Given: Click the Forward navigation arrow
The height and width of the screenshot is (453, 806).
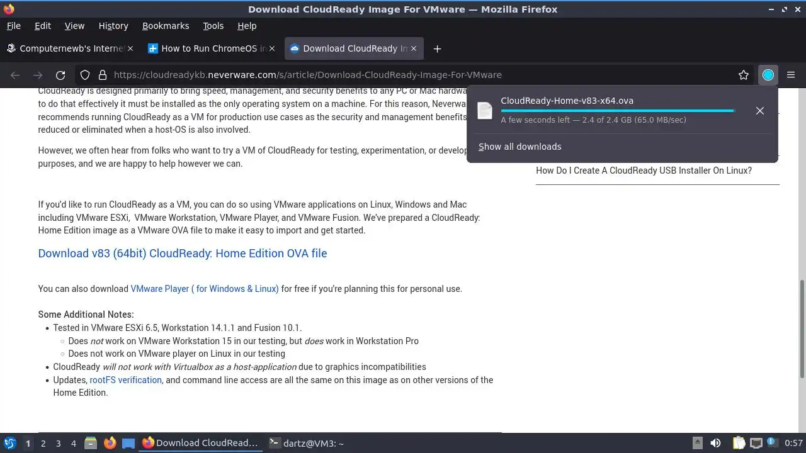Looking at the screenshot, I should tap(38, 75).
